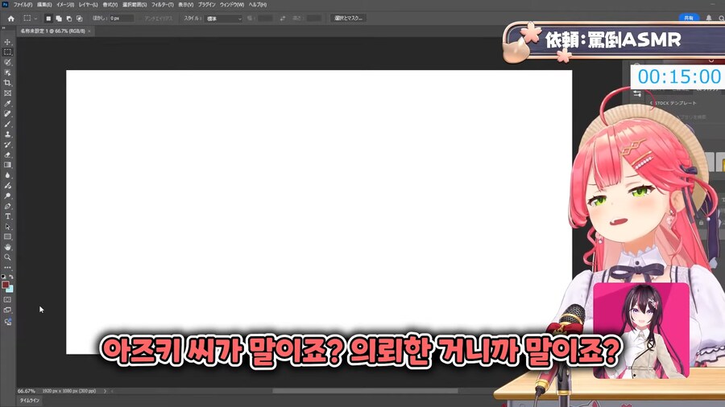Open the notifications bell

[x=708, y=18]
